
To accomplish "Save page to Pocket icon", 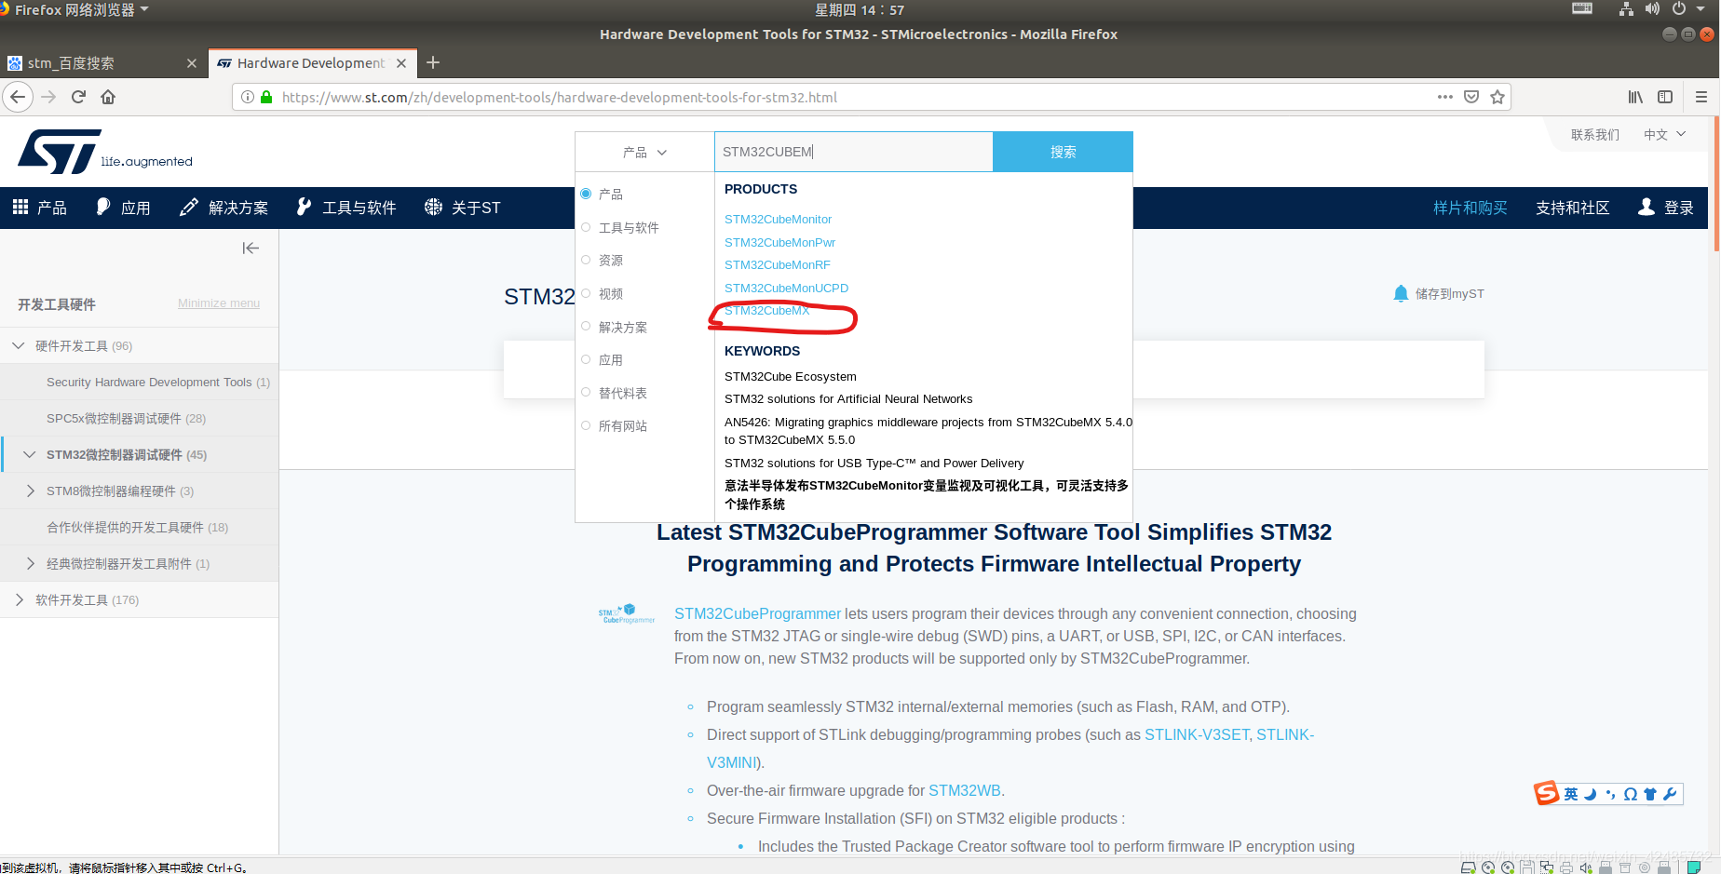I will pyautogui.click(x=1471, y=97).
